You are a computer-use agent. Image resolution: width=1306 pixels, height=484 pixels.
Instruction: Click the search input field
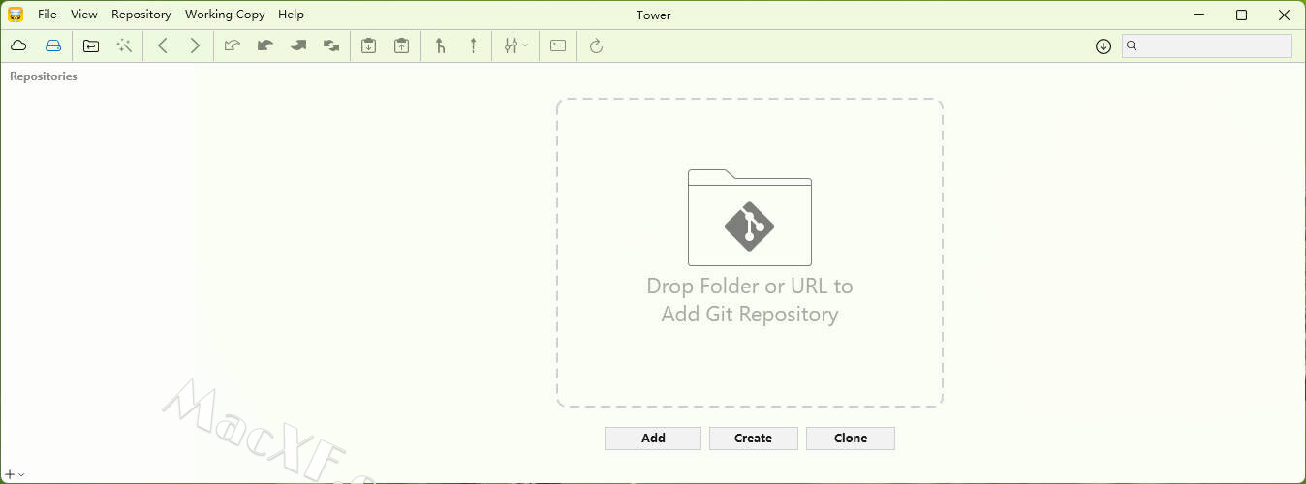click(x=1207, y=45)
